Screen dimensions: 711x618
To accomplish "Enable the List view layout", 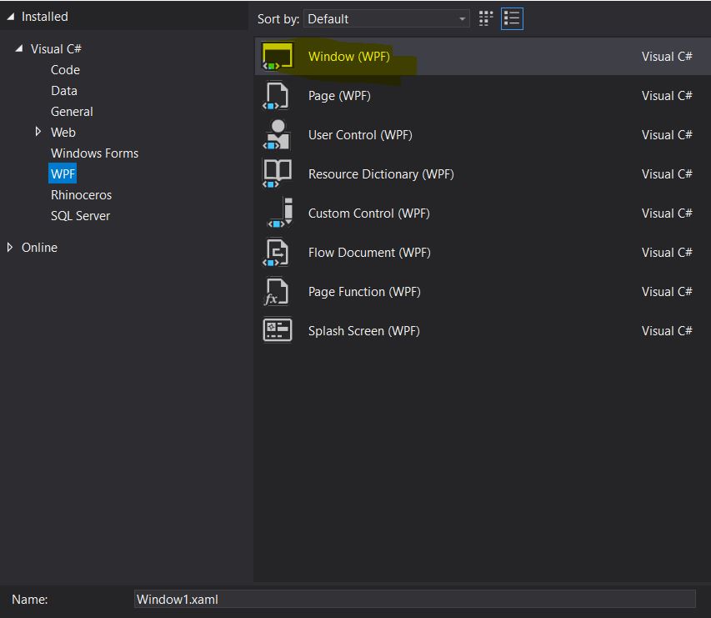I will click(x=511, y=18).
